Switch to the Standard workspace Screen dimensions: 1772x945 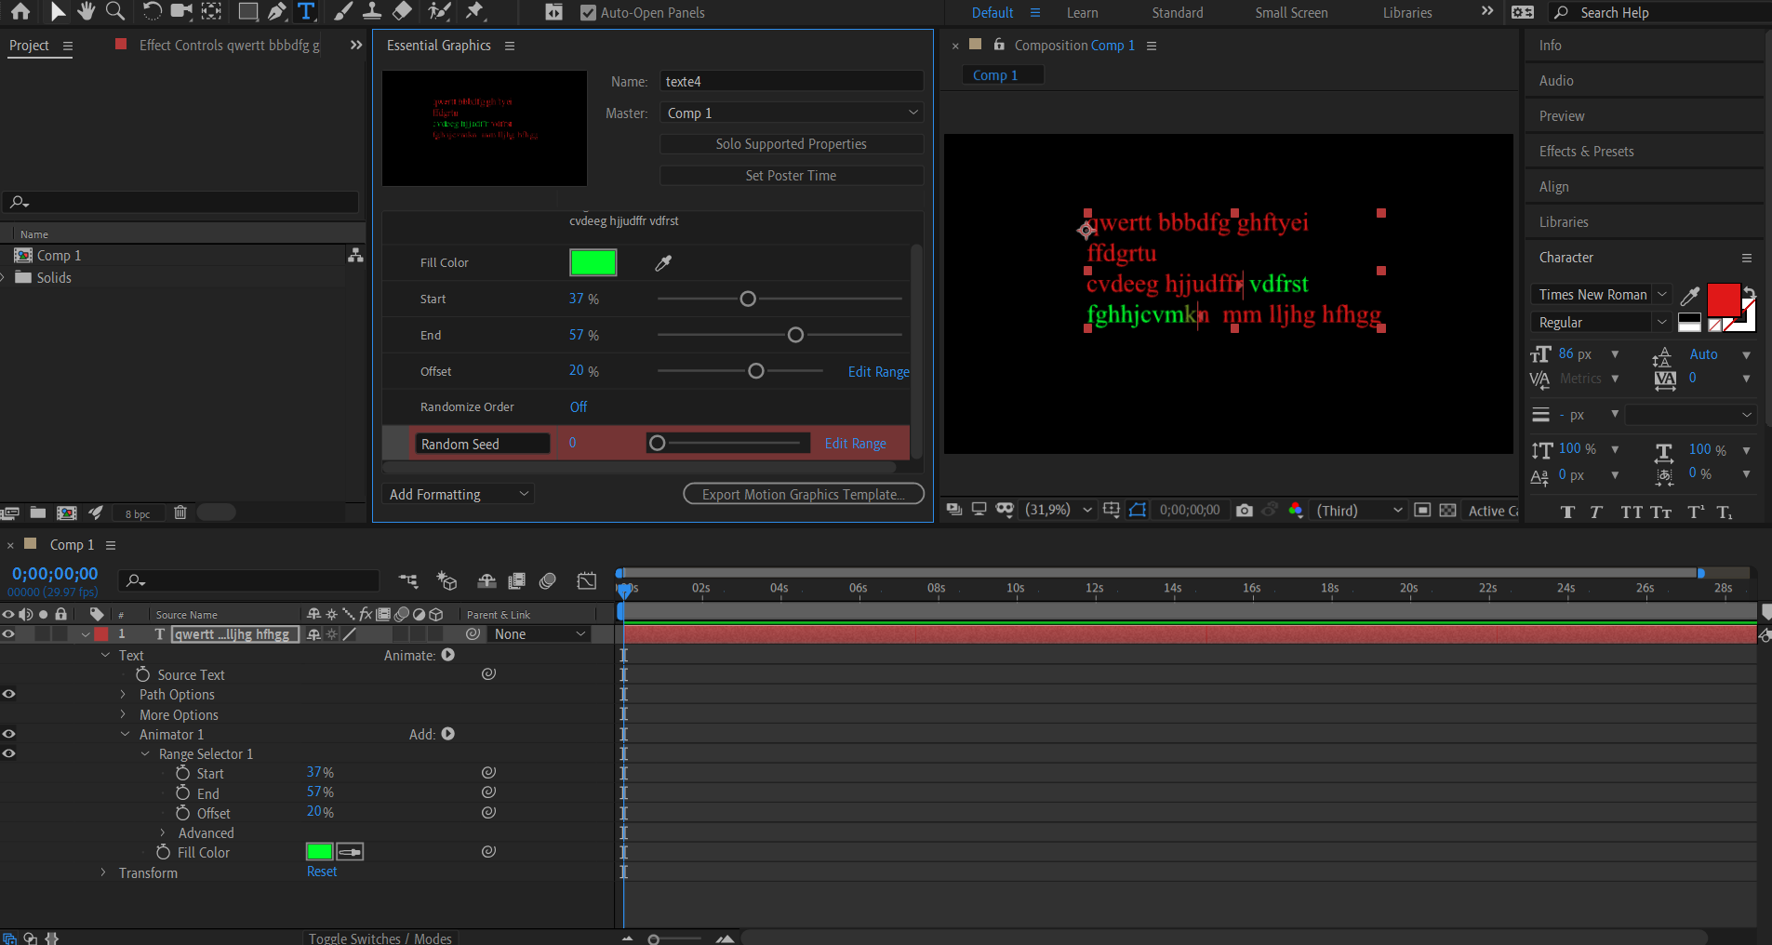pyautogui.click(x=1177, y=12)
